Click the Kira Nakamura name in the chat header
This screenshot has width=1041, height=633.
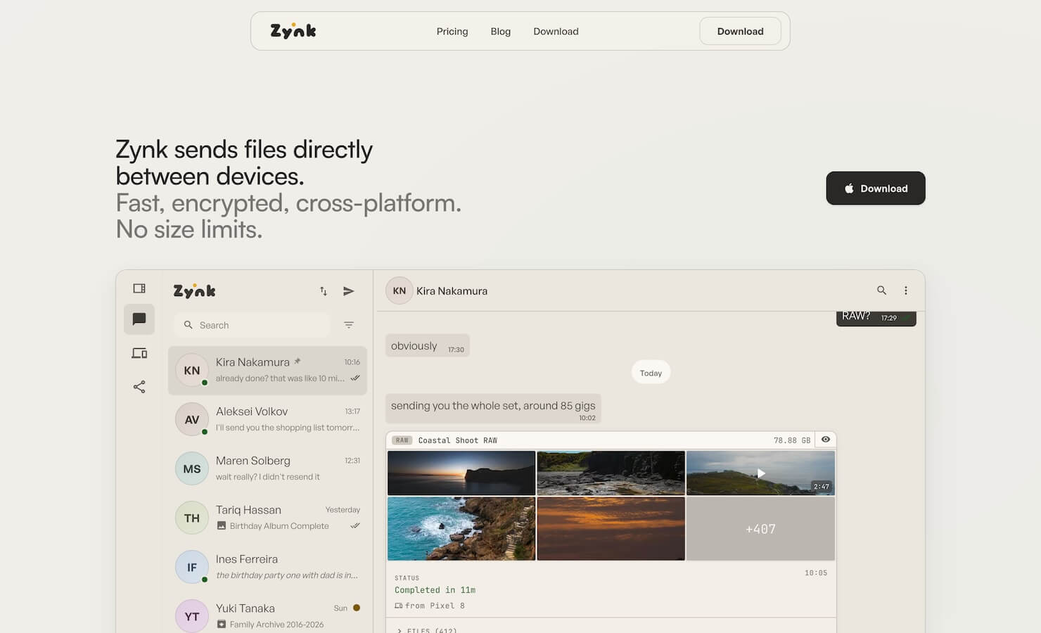click(452, 290)
